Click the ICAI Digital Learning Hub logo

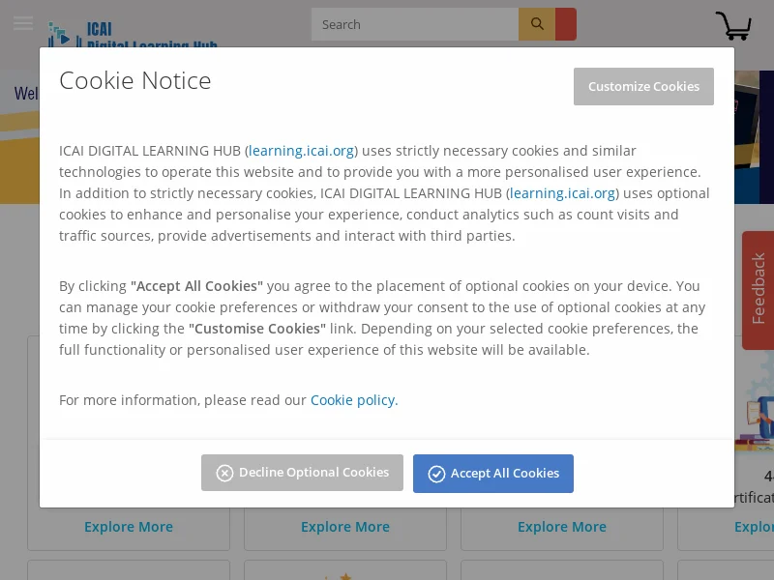pos(133,34)
